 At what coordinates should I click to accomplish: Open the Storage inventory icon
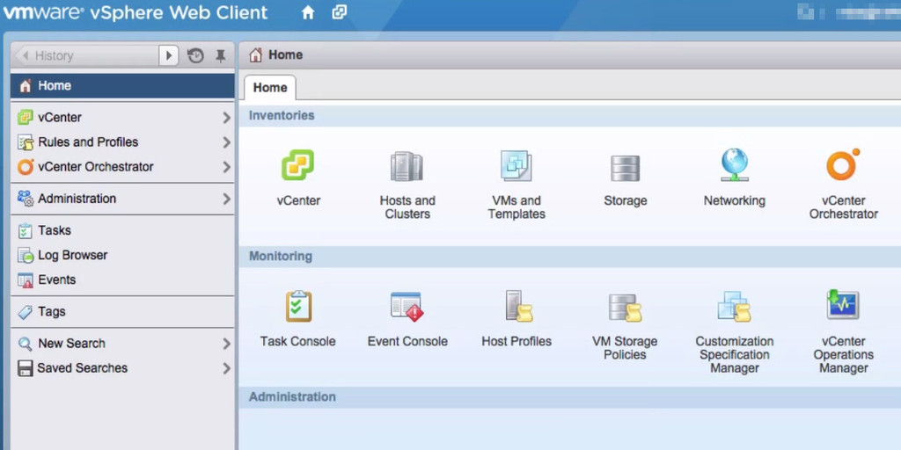click(626, 168)
